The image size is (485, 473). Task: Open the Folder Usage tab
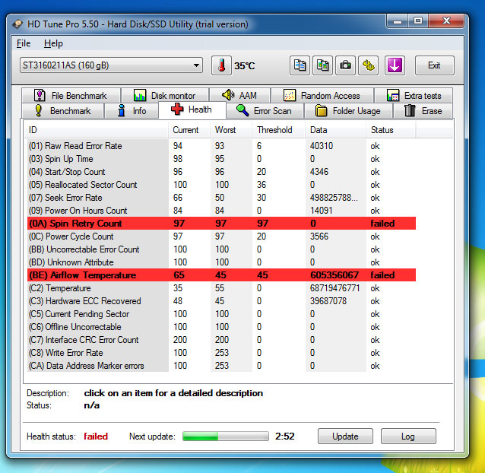click(x=348, y=111)
